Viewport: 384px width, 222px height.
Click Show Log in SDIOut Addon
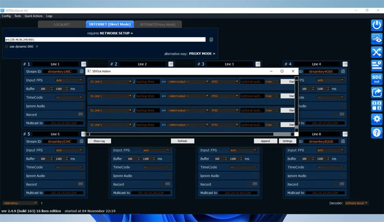[x=99, y=141]
